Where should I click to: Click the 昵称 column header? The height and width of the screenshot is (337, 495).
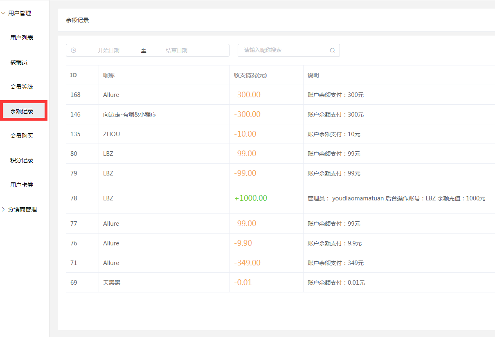109,75
